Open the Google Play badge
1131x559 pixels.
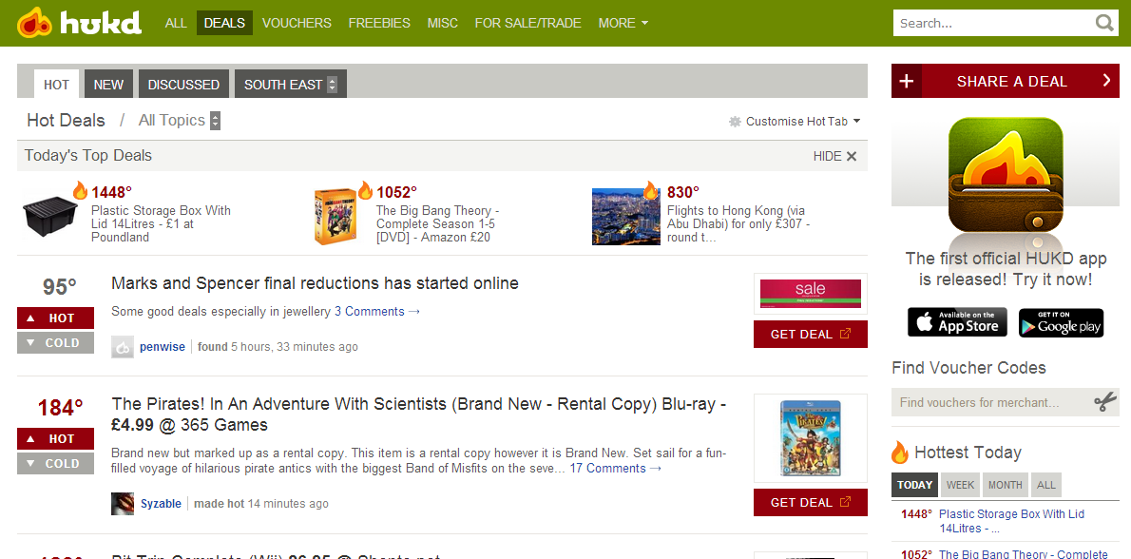coord(1061,322)
